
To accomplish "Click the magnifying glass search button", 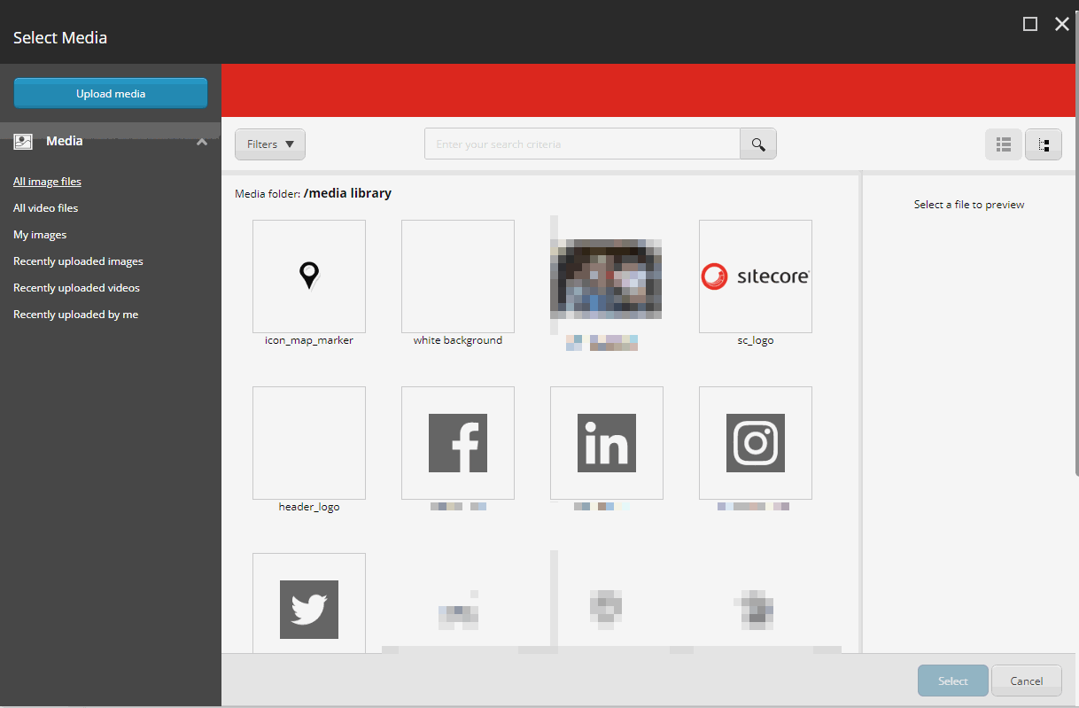I will 757,144.
